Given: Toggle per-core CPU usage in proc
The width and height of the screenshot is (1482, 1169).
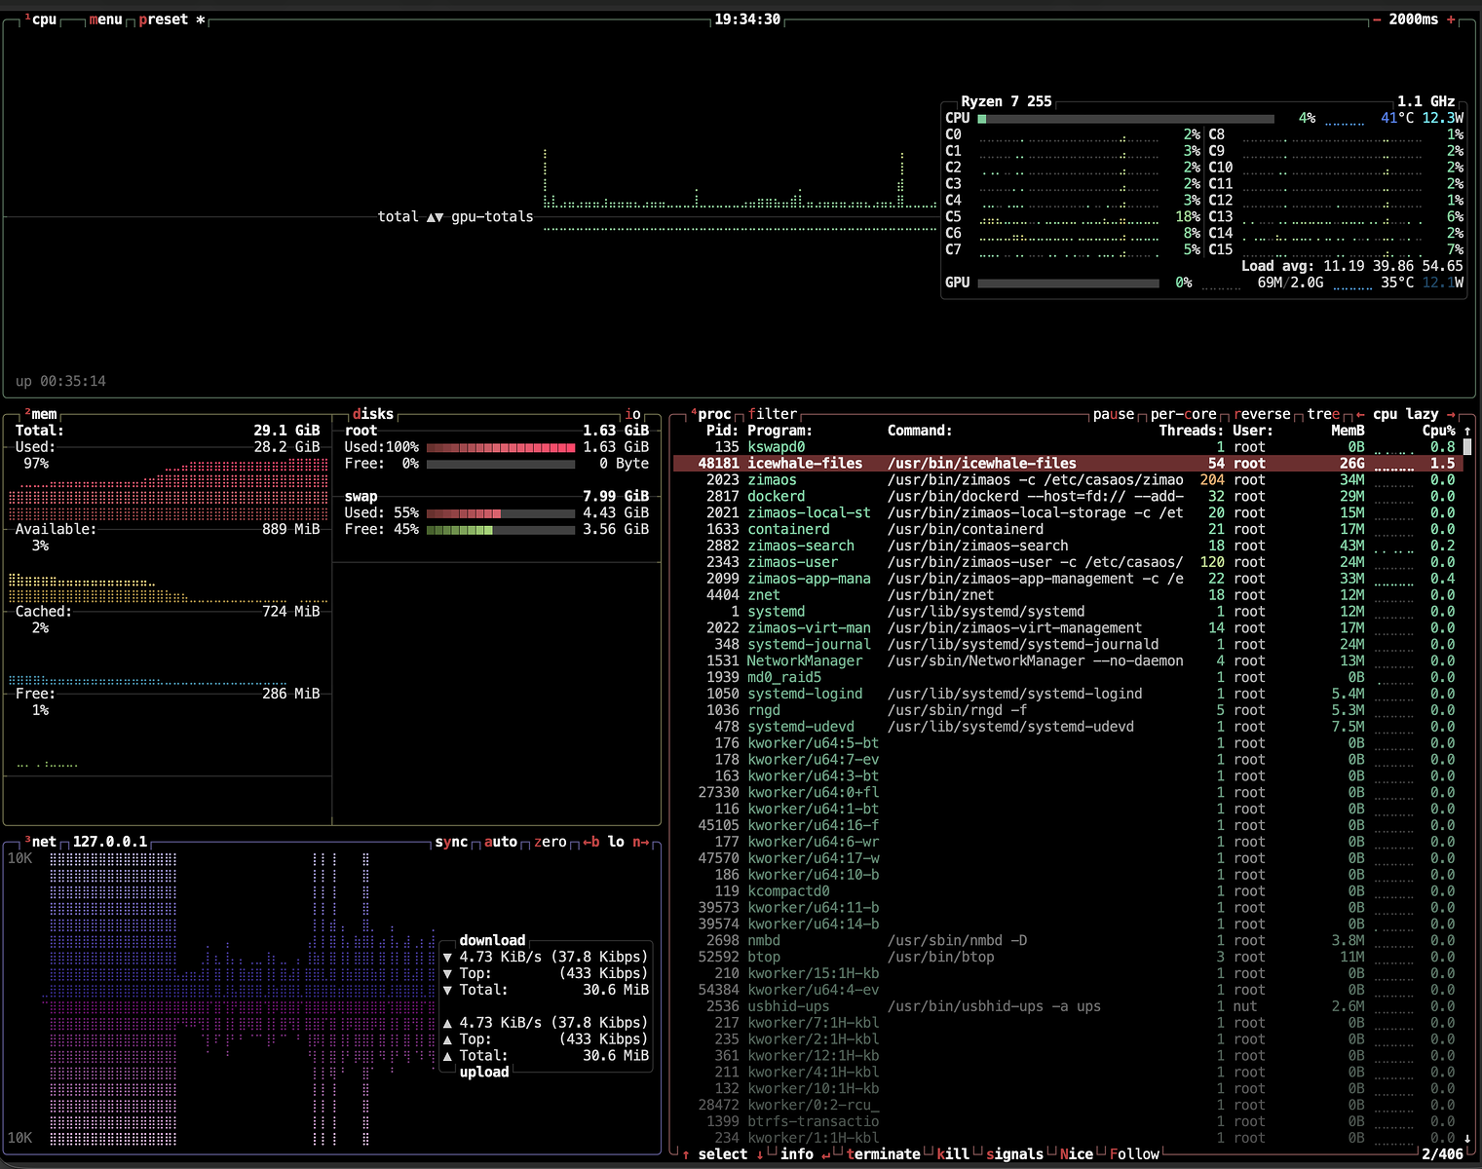Looking at the screenshot, I should [1183, 414].
